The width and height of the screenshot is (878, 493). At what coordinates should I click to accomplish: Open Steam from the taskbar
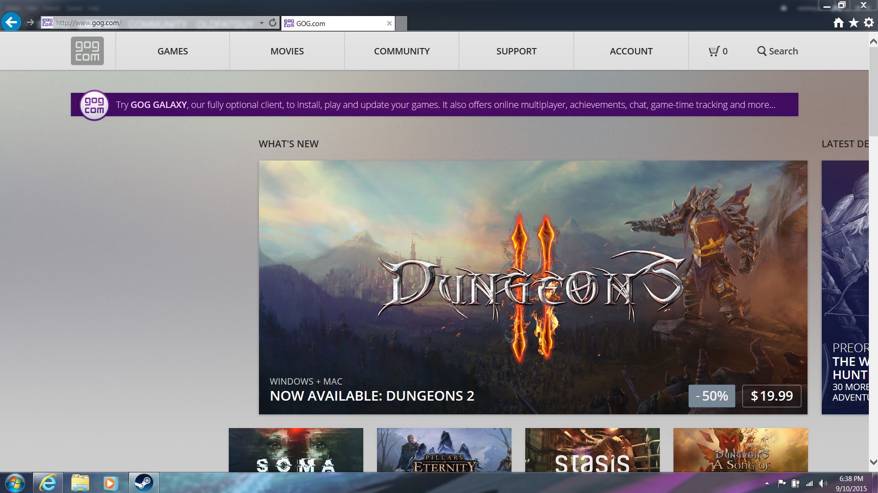[143, 483]
